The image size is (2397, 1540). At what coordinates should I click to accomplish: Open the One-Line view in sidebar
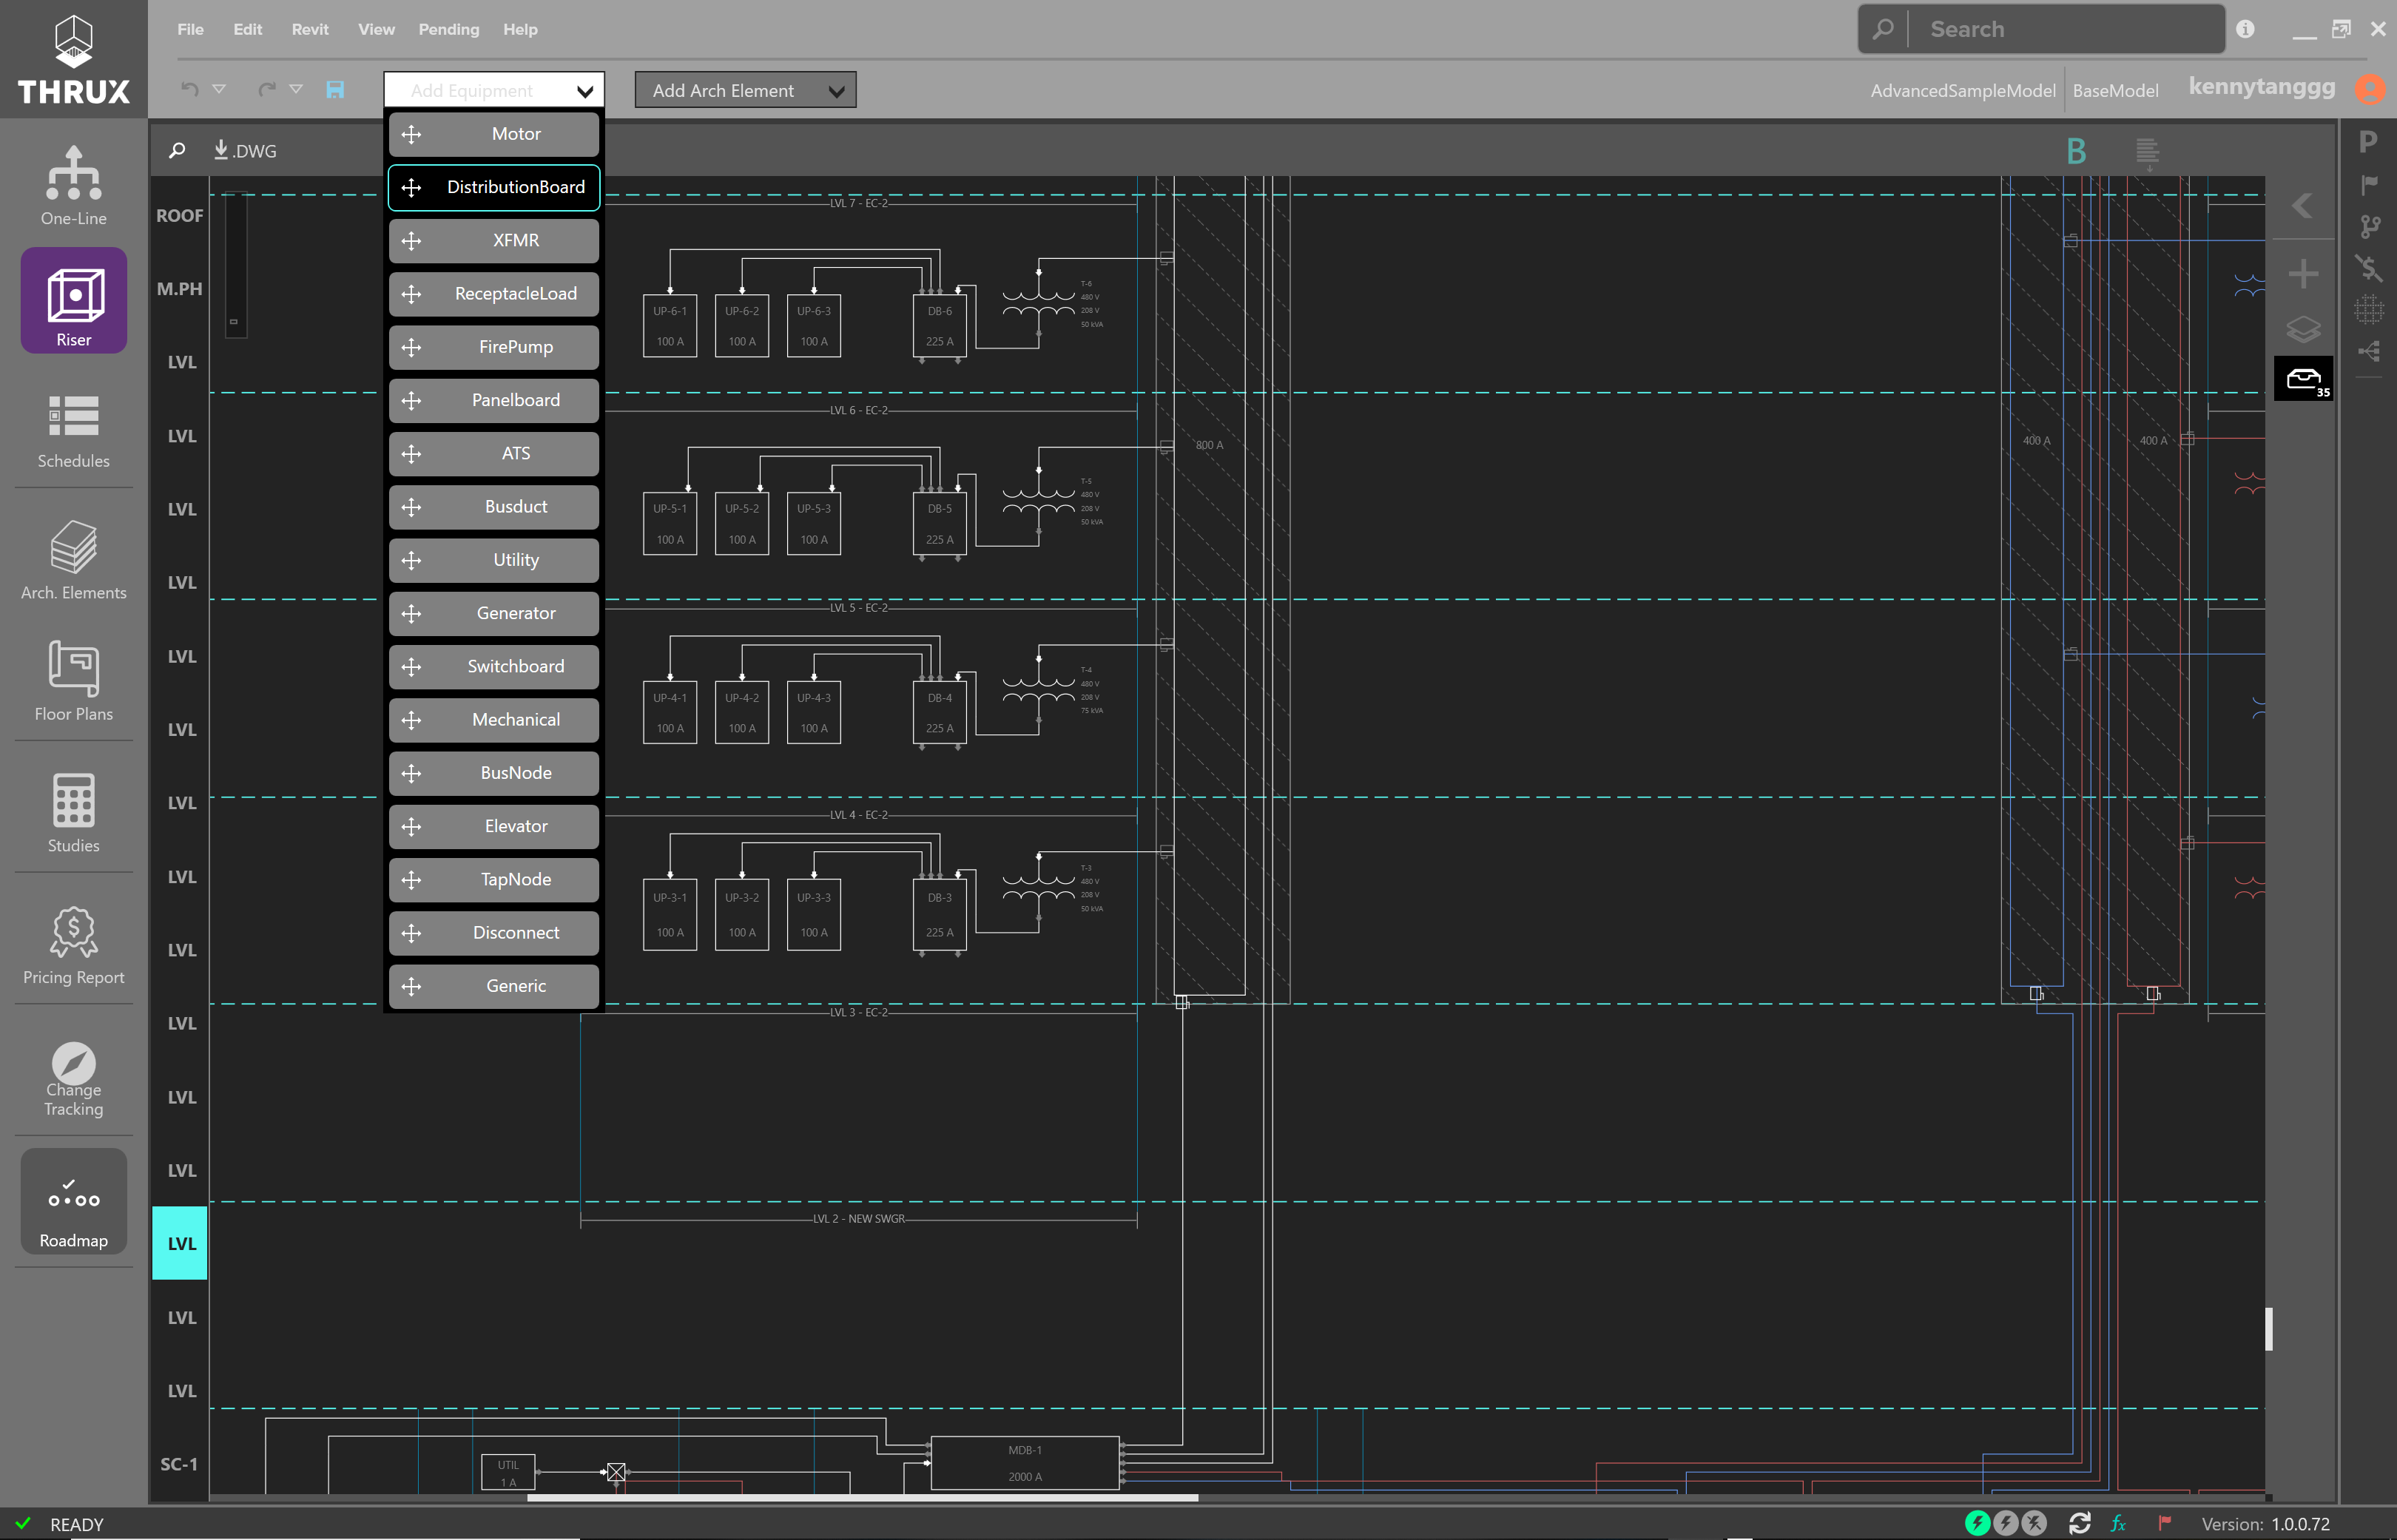(73, 185)
